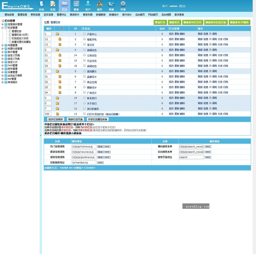Screen dimensions: 256x254
Task: Click the /search address field
Action: pyautogui.click(x=191, y=157)
